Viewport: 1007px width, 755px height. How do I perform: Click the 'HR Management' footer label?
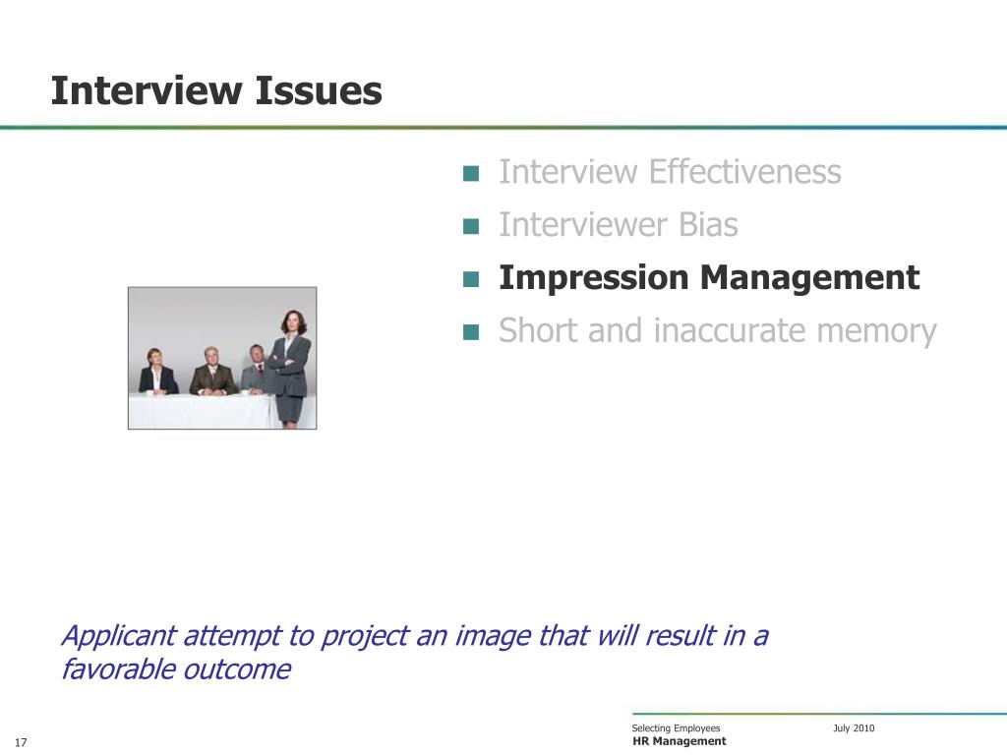[679, 741]
